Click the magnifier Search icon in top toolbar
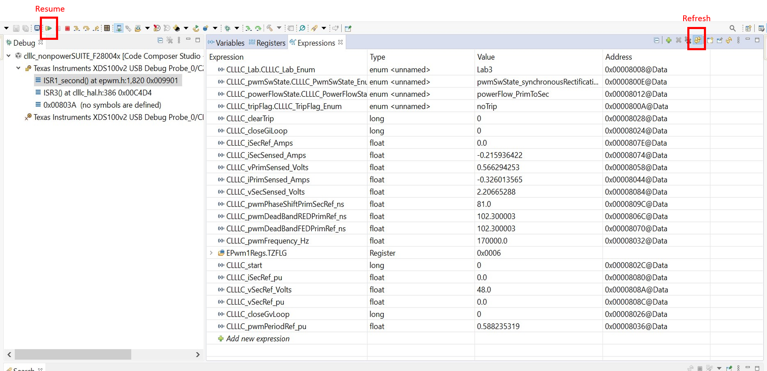Viewport: 767px width, 371px height. 733,28
